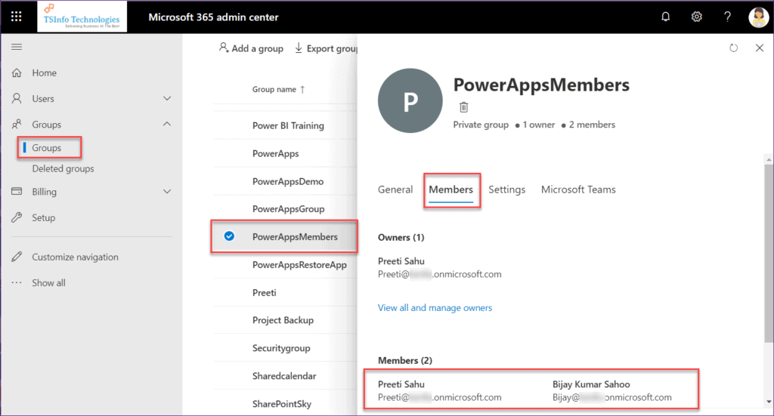
Task: Click View all and manage owners
Action: click(x=435, y=307)
